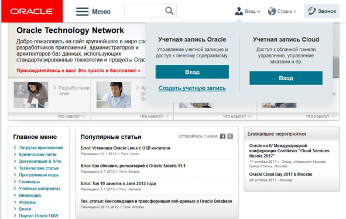
Task: Open Википедия menu item
Action: click(x=30, y=196)
